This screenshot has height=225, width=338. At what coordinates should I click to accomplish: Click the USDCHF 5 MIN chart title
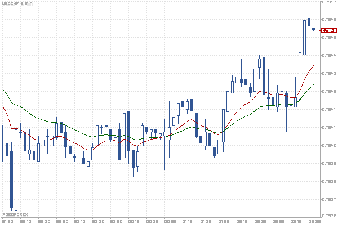click(17, 4)
